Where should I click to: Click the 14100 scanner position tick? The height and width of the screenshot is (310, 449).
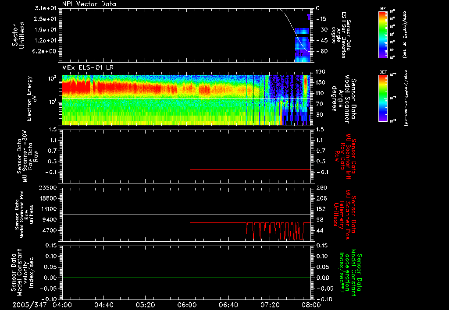48,209
